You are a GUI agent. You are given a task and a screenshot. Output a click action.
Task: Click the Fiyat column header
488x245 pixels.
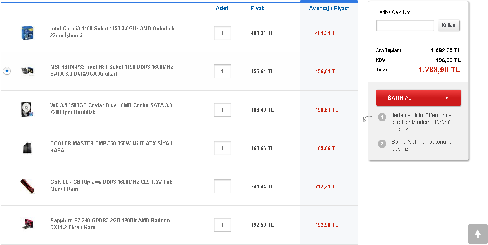257,8
